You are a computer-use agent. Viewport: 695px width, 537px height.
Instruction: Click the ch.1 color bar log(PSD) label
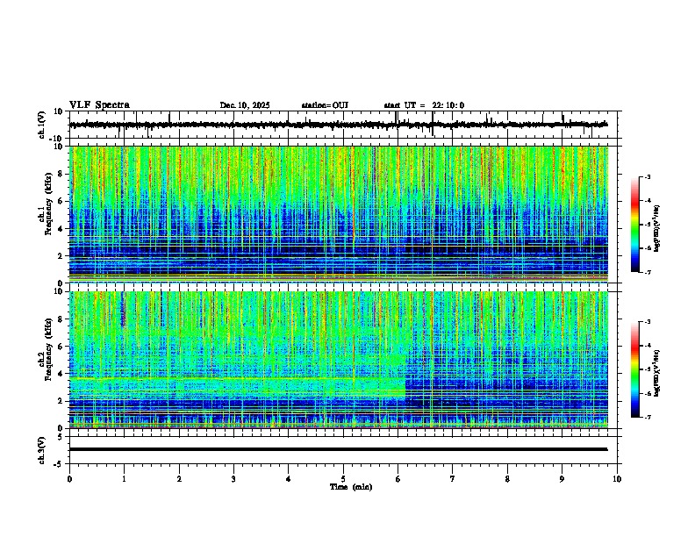click(x=657, y=228)
